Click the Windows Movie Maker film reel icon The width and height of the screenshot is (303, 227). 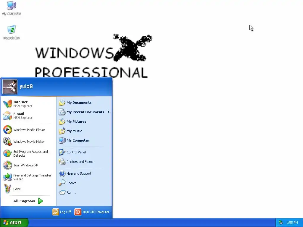coord(7,142)
